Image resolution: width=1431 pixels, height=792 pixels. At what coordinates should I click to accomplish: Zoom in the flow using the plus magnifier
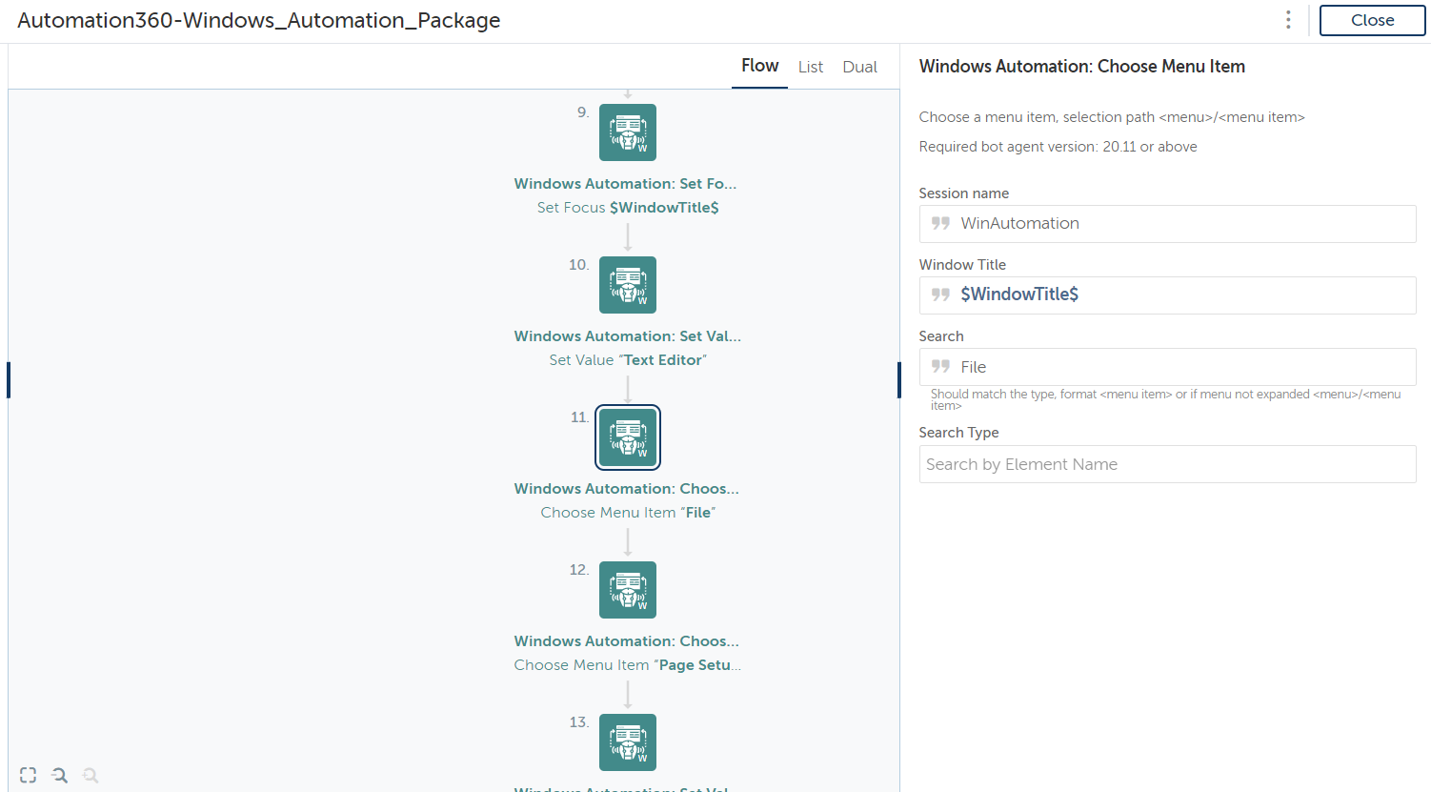coord(91,775)
